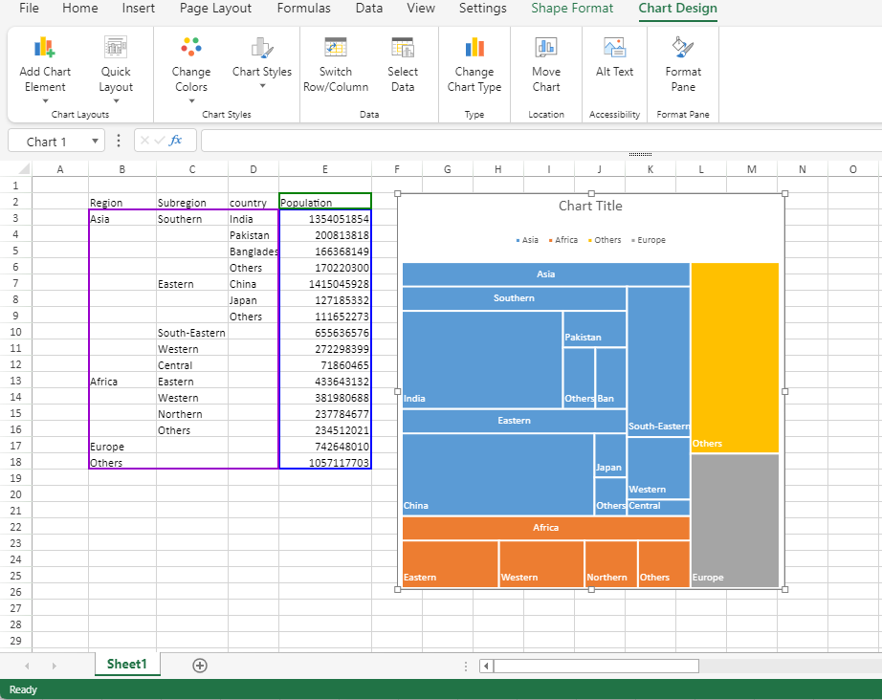Screen dimensions: 882x700
Task: Click the horizontal scrollbar left arrow
Action: click(487, 666)
